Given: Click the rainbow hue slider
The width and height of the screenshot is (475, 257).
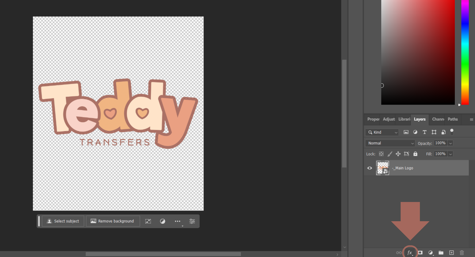Looking at the screenshot, I should 465,52.
